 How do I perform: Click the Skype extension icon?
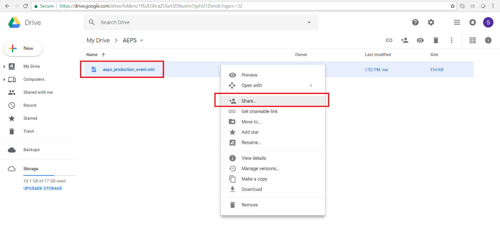pos(462,6)
